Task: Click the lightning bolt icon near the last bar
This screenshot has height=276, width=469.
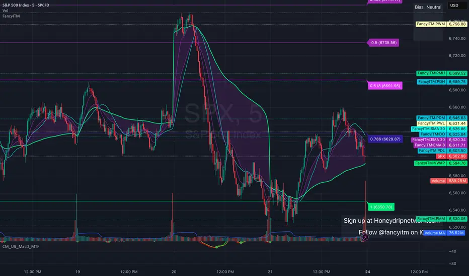Action: pyautogui.click(x=365, y=237)
